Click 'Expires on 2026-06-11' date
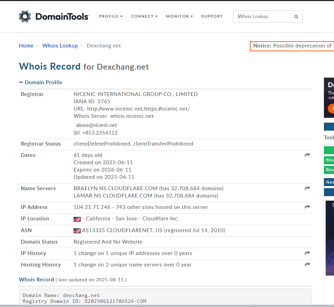334x307 pixels. (x=103, y=170)
